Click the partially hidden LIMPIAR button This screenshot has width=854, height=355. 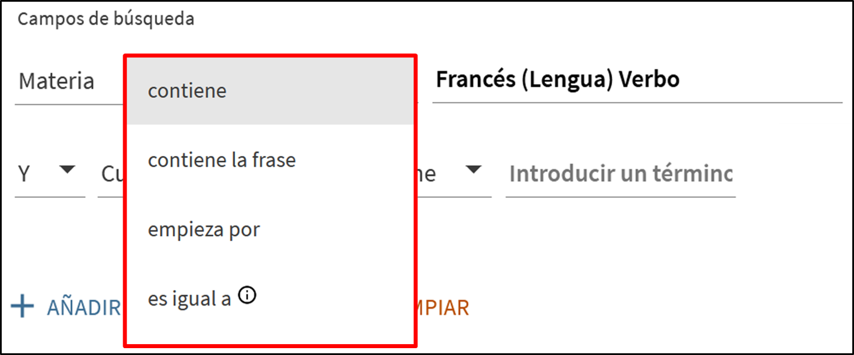443,308
